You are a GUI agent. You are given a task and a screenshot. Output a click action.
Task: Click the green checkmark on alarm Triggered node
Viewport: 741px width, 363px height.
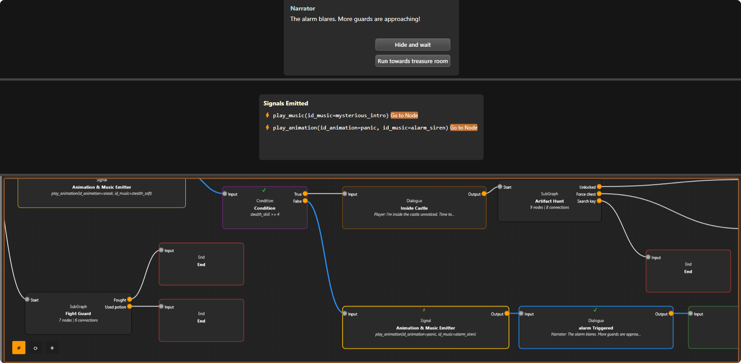coord(595,310)
